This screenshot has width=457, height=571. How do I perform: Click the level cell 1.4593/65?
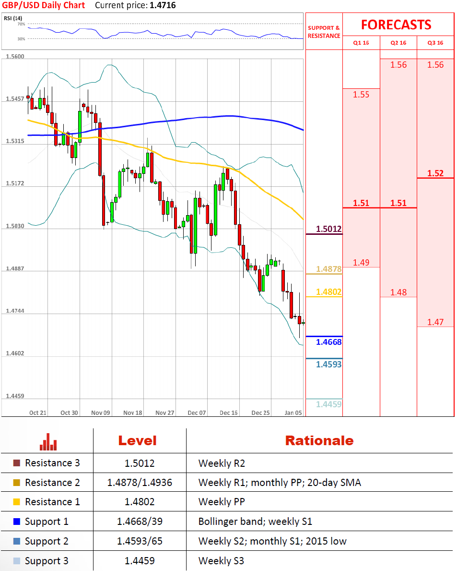pos(140,541)
